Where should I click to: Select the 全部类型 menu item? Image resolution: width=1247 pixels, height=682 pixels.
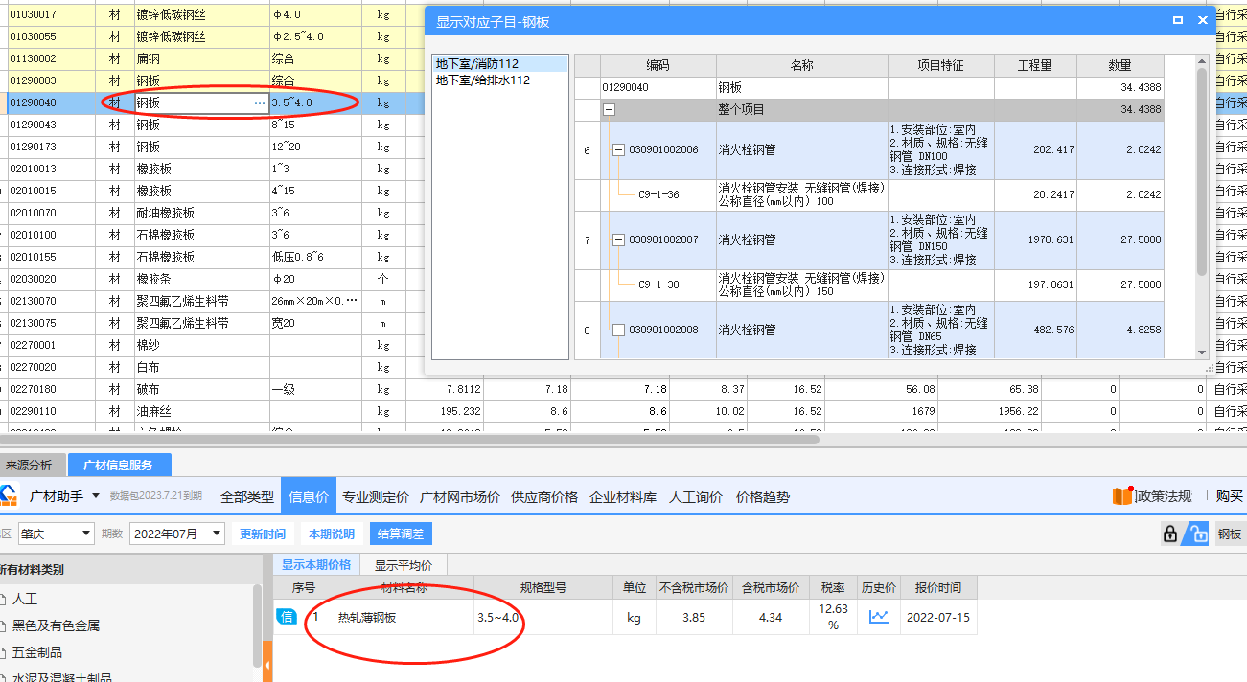click(247, 497)
